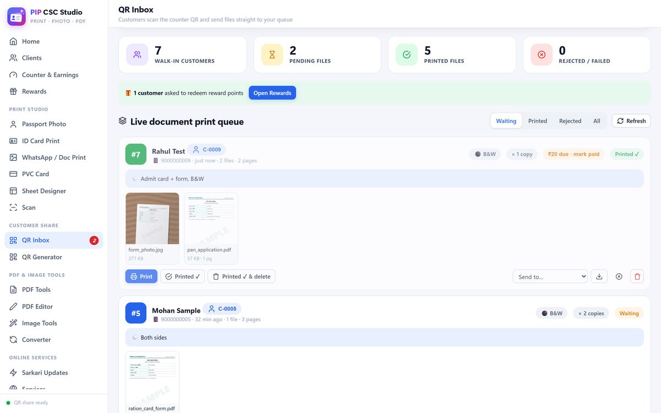Click the walk-in customers icon

click(137, 55)
